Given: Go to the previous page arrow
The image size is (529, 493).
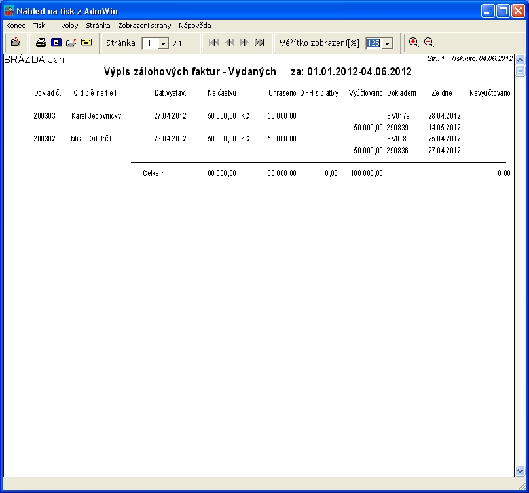Looking at the screenshot, I should click(x=230, y=42).
